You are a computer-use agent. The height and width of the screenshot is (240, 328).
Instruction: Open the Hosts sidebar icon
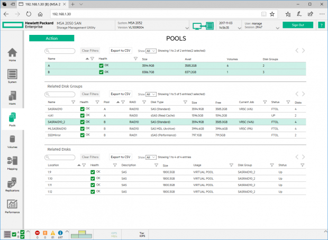tap(12, 98)
